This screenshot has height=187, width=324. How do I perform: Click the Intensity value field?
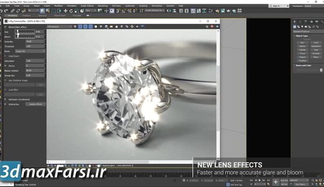click(34, 42)
